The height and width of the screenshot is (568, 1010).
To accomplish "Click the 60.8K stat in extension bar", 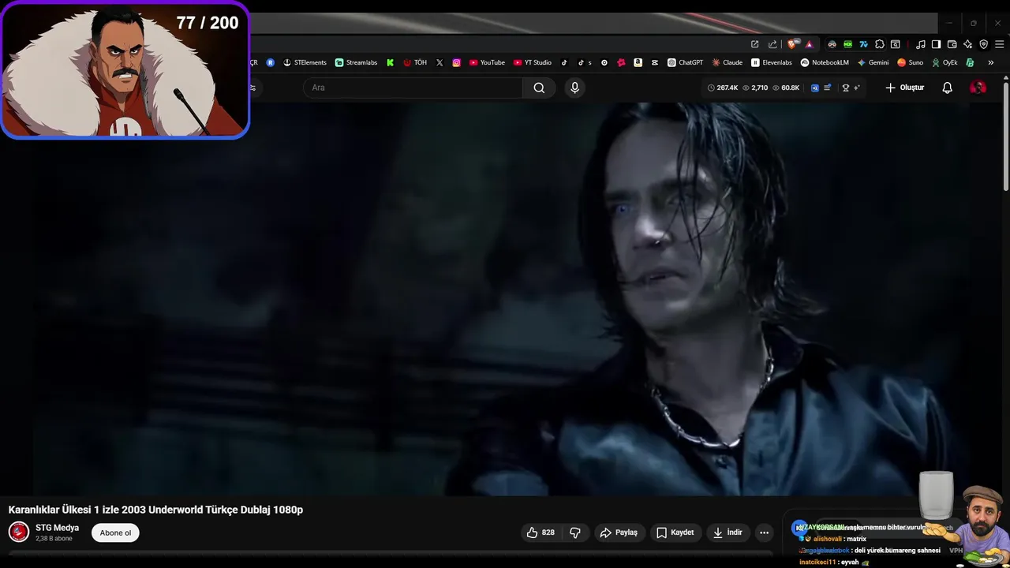I will (x=786, y=88).
